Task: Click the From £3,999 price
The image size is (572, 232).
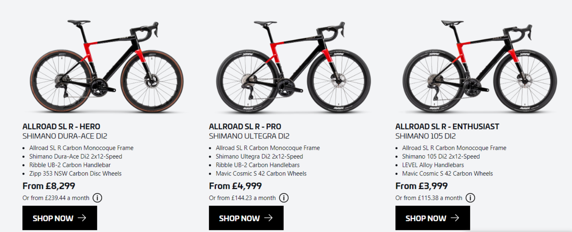Action: pos(421,186)
